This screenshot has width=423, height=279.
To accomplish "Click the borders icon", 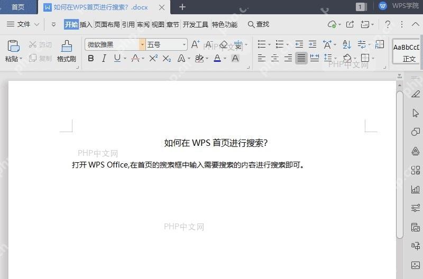I will pyautogui.click(x=365, y=58).
